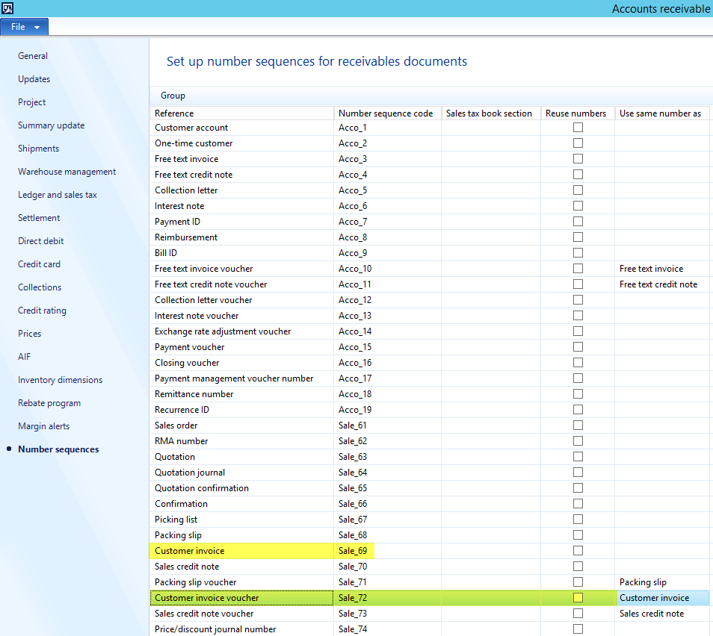
Task: Toggle Reuse numbers for Customer invoice voucher
Action: [x=578, y=598]
